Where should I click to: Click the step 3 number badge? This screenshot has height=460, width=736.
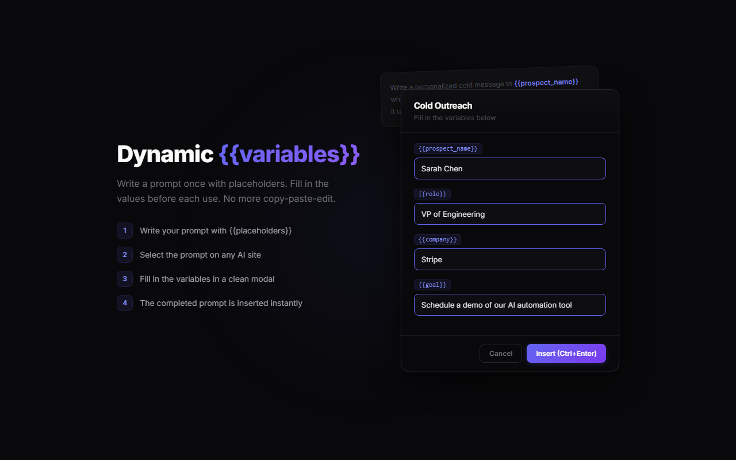click(125, 279)
